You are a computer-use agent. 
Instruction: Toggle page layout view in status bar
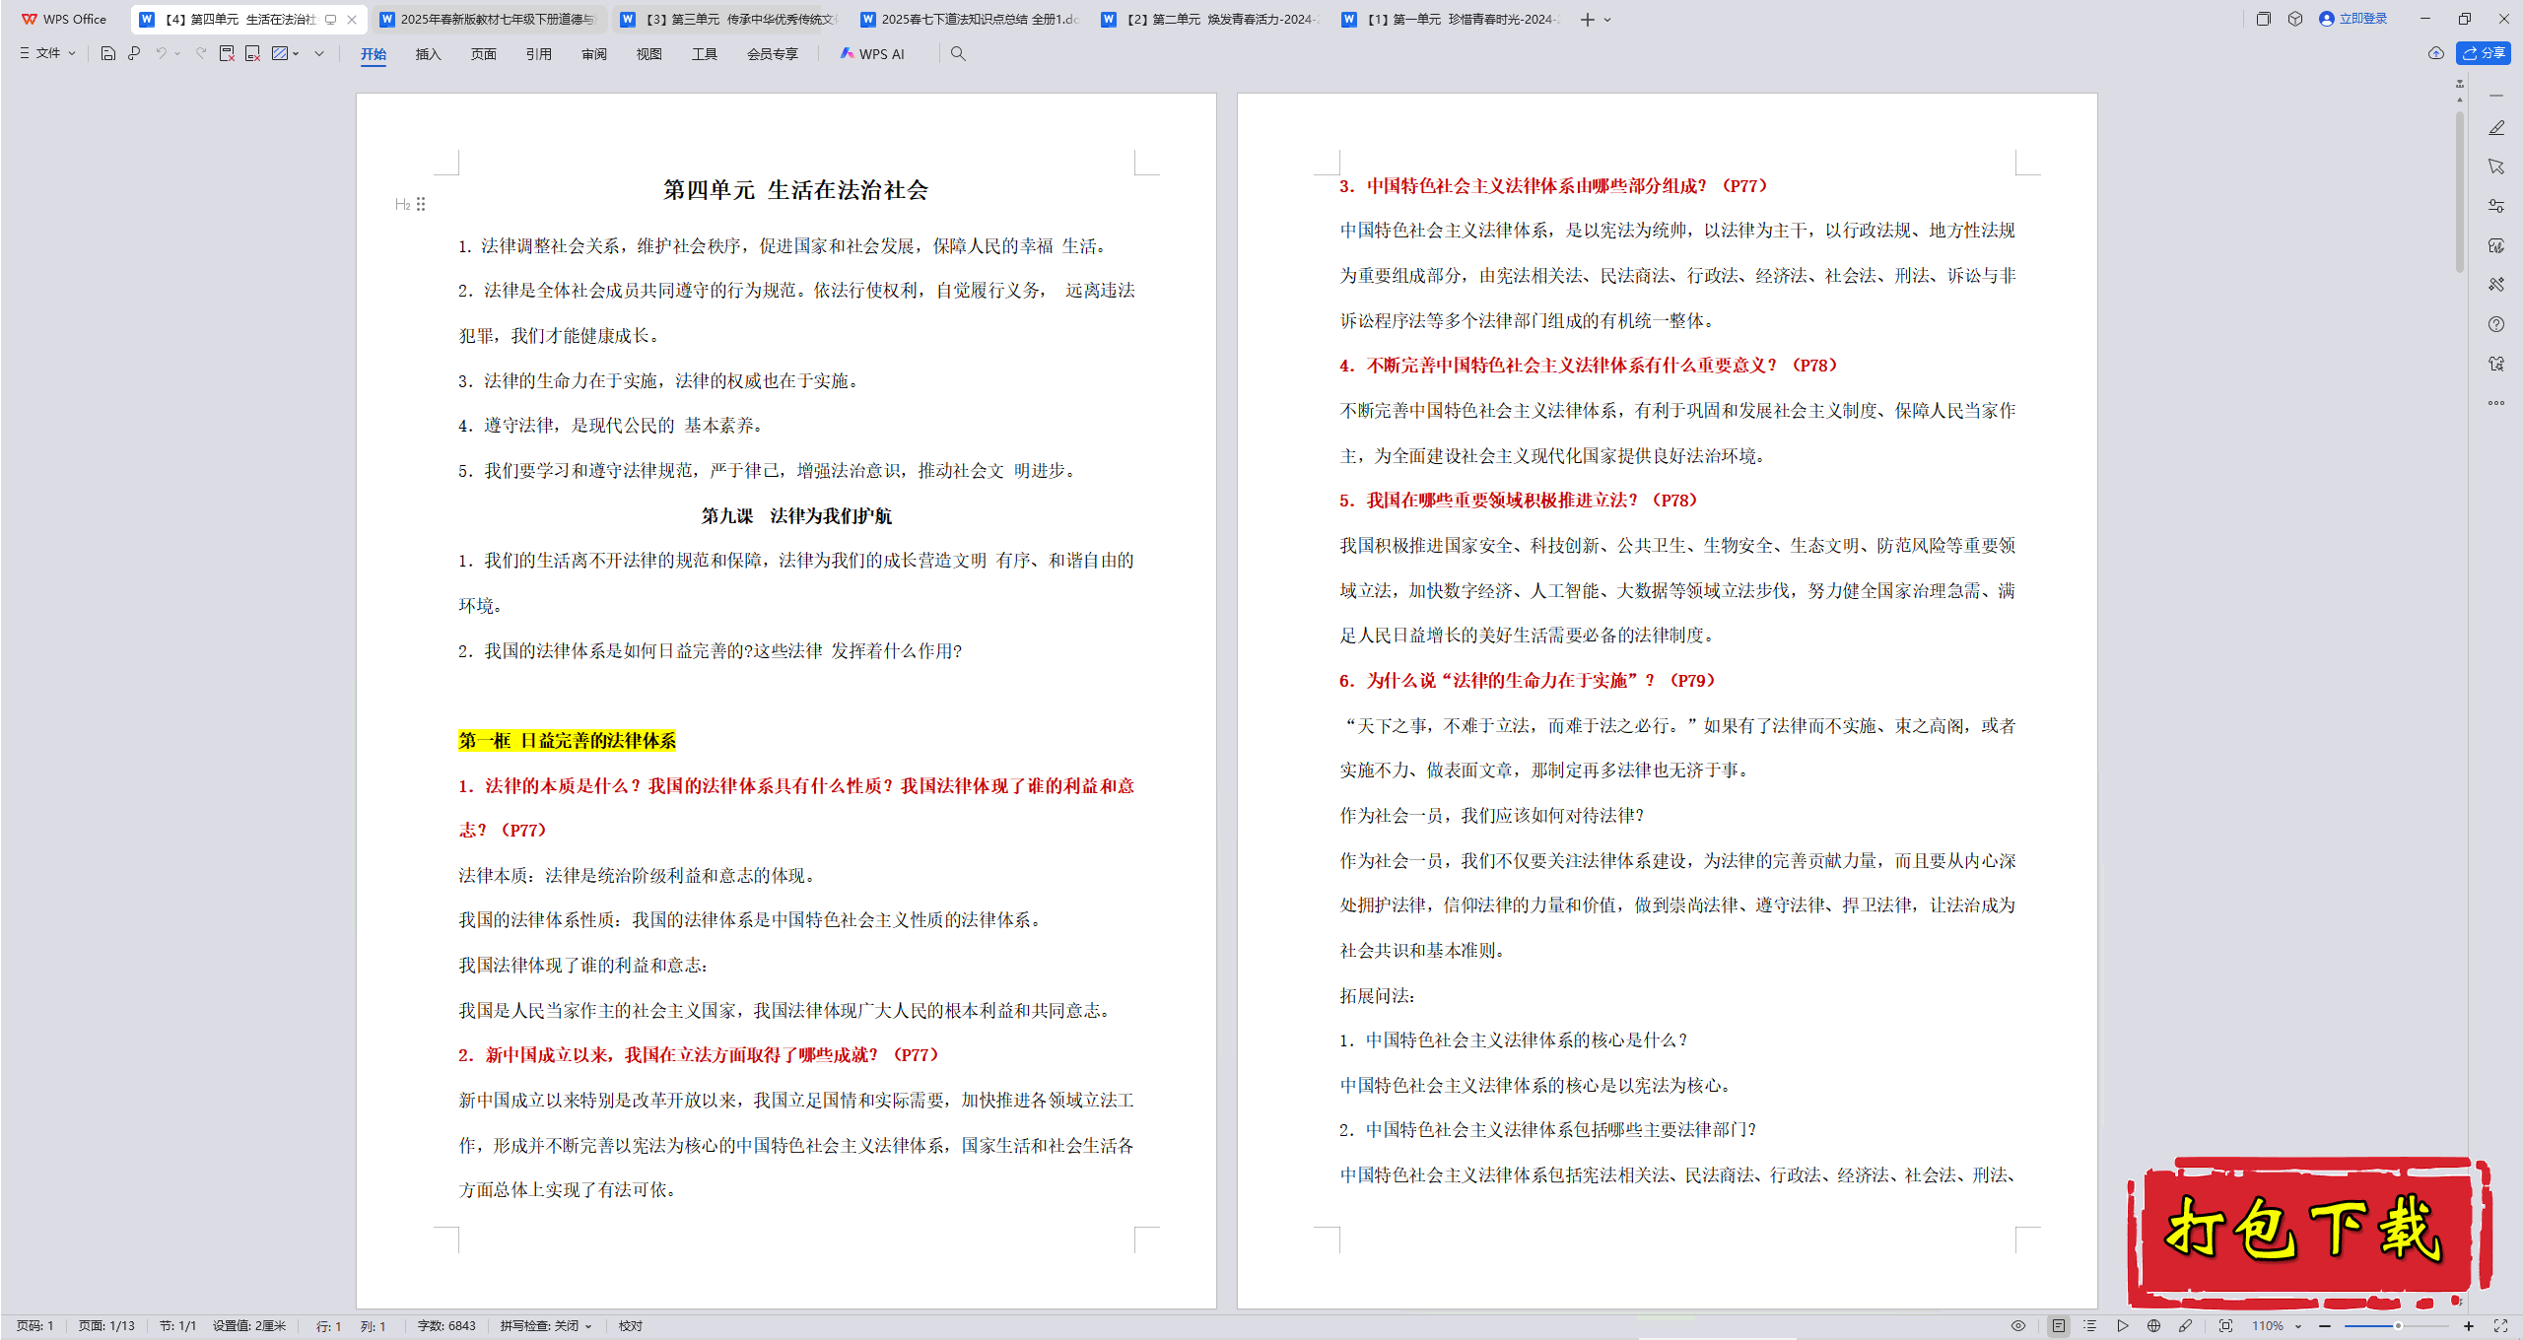[2059, 1326]
